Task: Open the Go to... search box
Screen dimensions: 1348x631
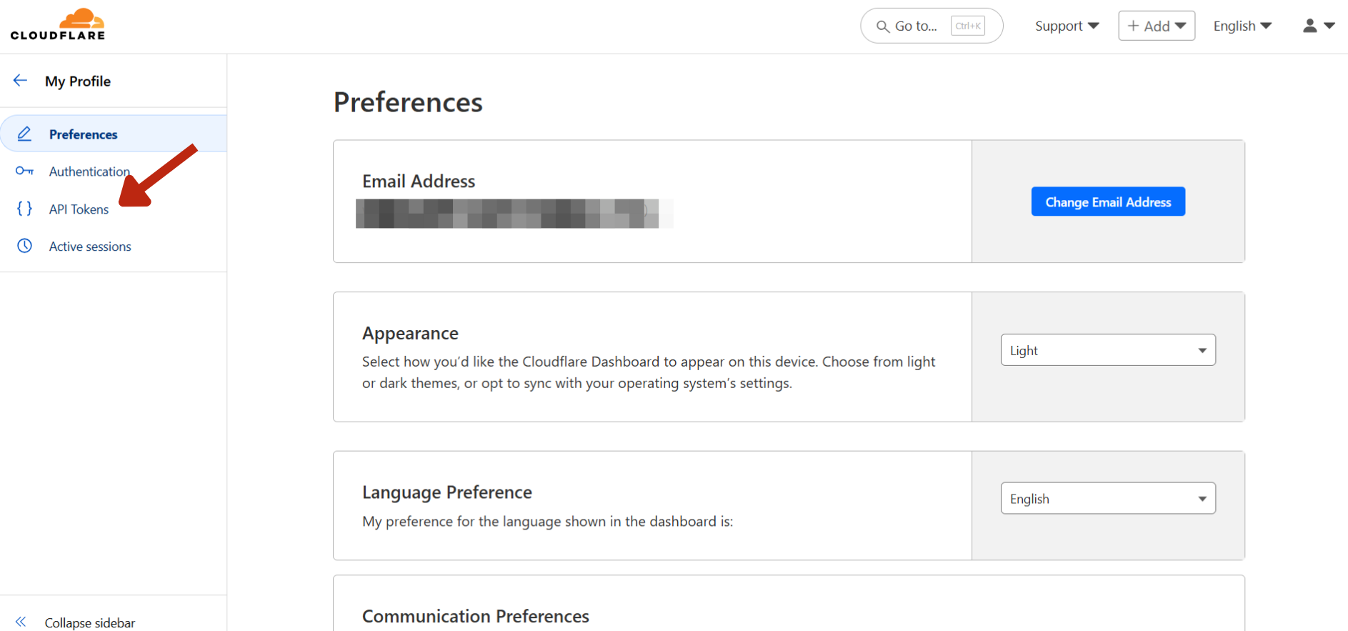Action: click(932, 26)
